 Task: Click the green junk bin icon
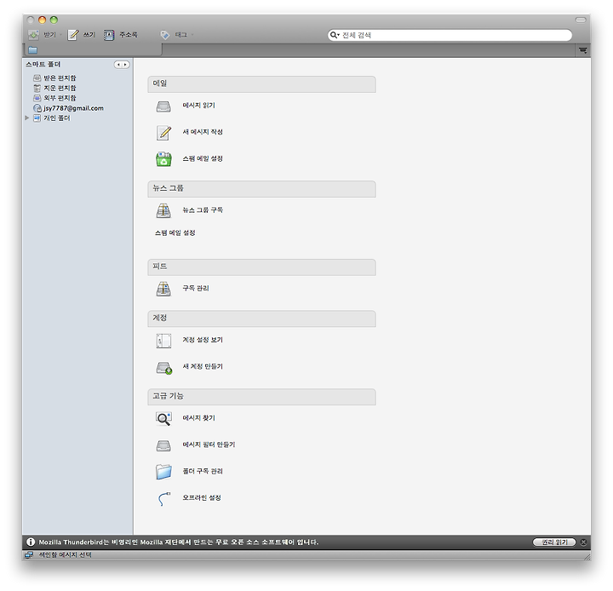[x=163, y=159]
